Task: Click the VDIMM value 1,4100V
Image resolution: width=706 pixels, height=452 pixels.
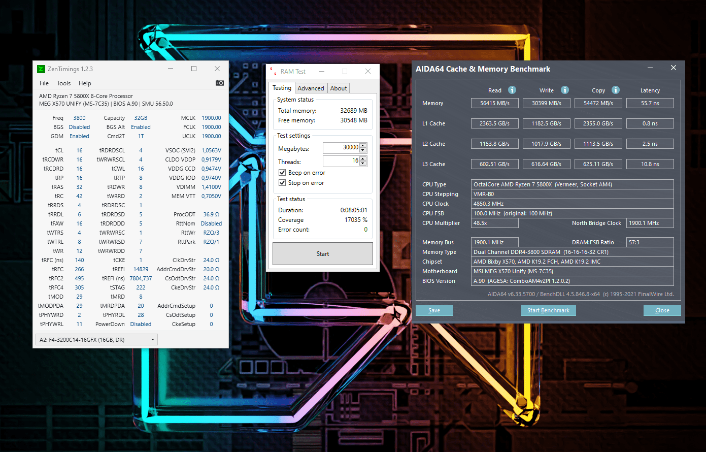Action: [x=211, y=187]
